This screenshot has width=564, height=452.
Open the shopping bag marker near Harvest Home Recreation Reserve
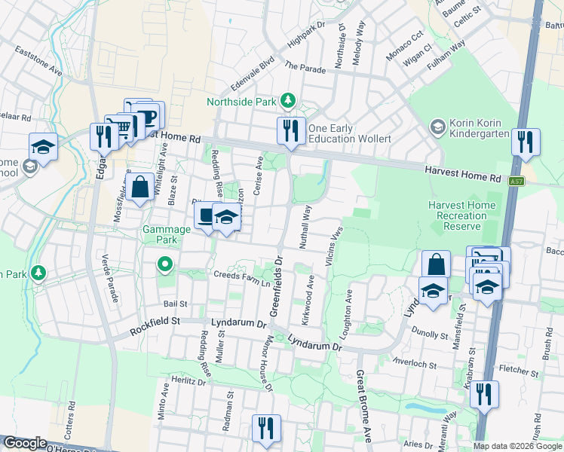coord(436,264)
